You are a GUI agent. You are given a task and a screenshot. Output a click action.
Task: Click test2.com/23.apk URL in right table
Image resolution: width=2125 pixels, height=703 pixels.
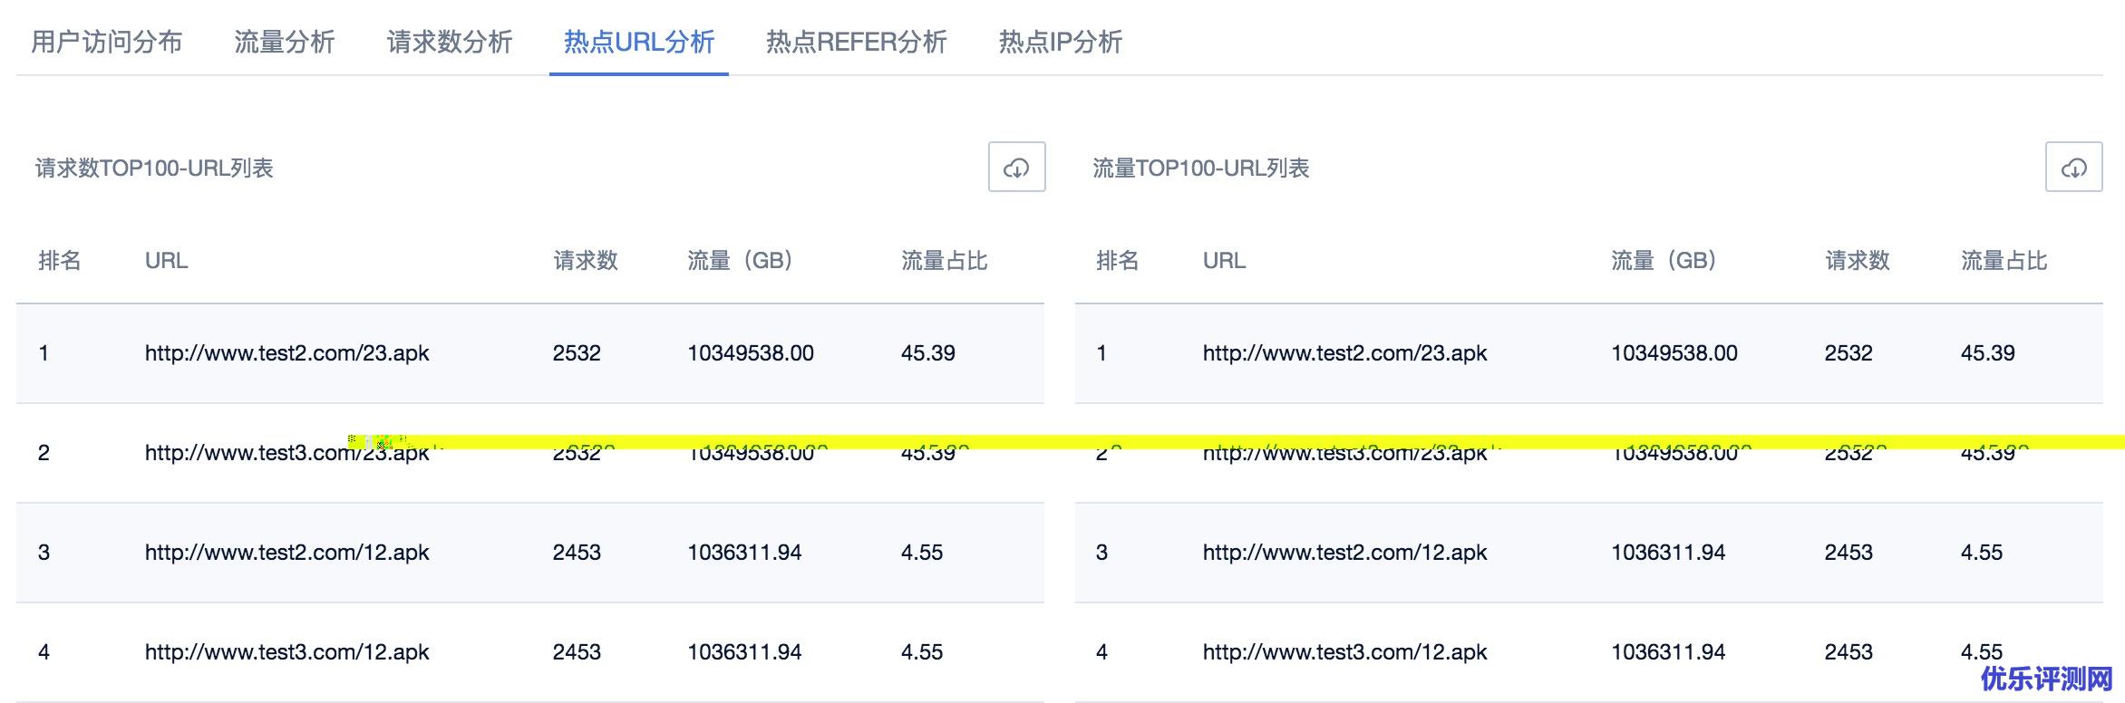click(1344, 353)
